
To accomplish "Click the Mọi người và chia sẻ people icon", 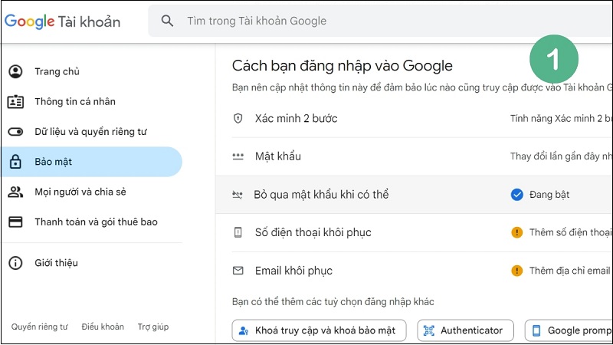I will pos(15,192).
